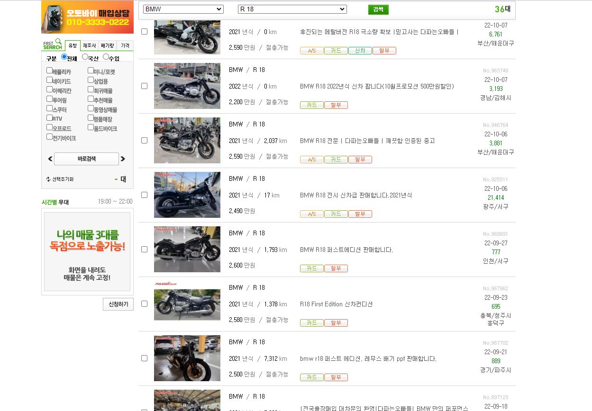Click the 카드 badge on the 7,312 km listing
Viewport: 592px width, 411px height.
312,377
